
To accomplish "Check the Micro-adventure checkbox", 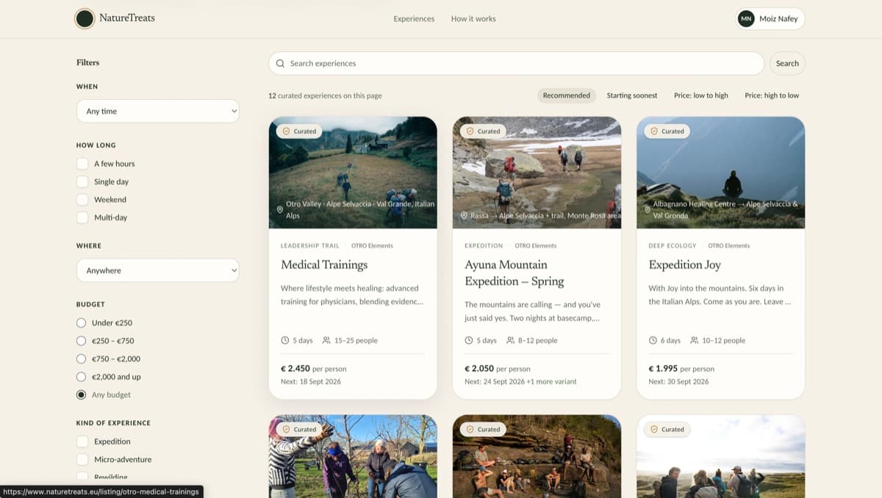I will click(x=82, y=459).
